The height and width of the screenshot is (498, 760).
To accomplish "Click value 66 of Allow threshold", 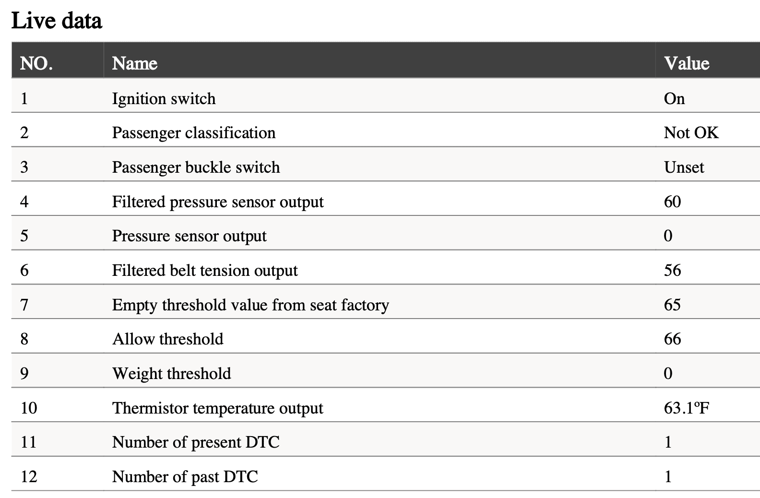I will tap(673, 339).
